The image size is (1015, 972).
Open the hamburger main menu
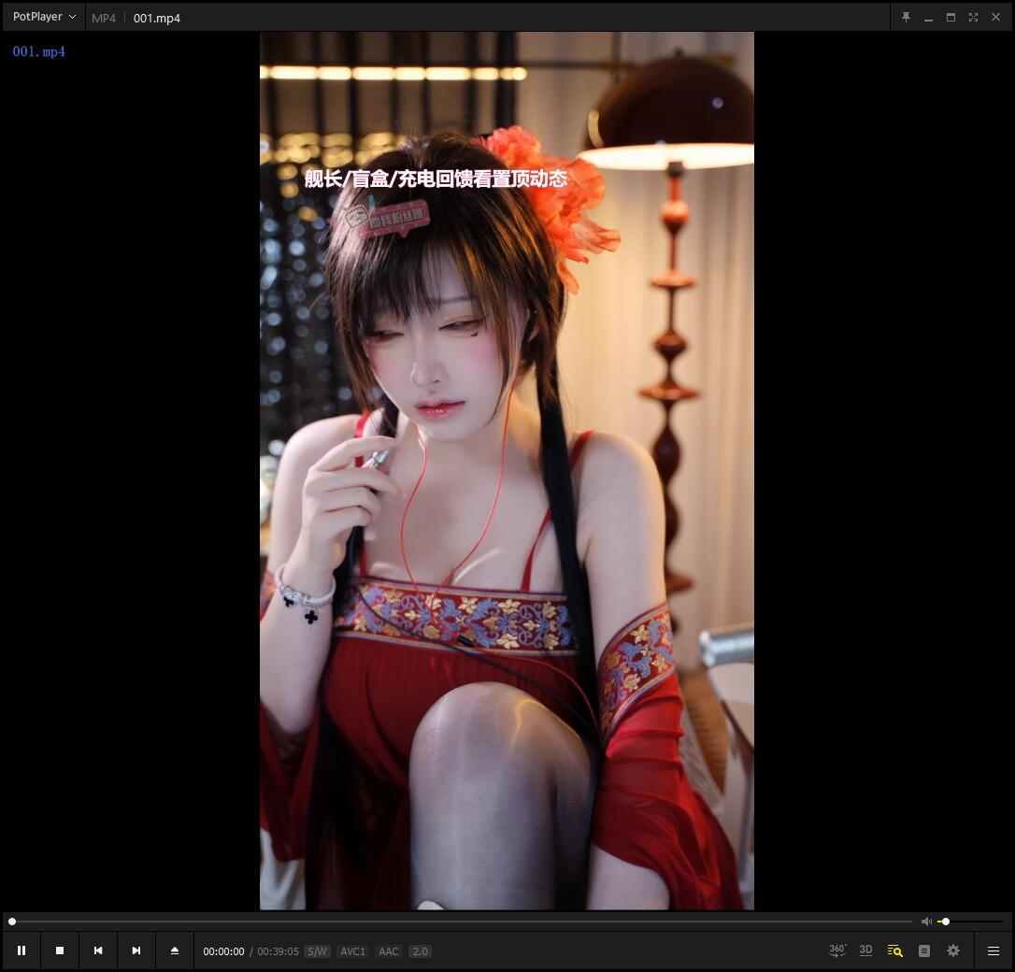point(994,951)
